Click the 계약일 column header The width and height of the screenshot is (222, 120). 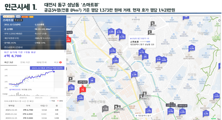click(11, 106)
